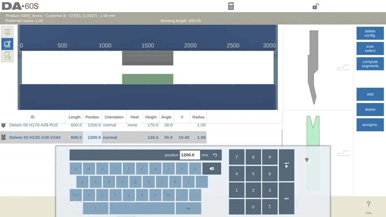Click the Radius column header

pos(198,117)
